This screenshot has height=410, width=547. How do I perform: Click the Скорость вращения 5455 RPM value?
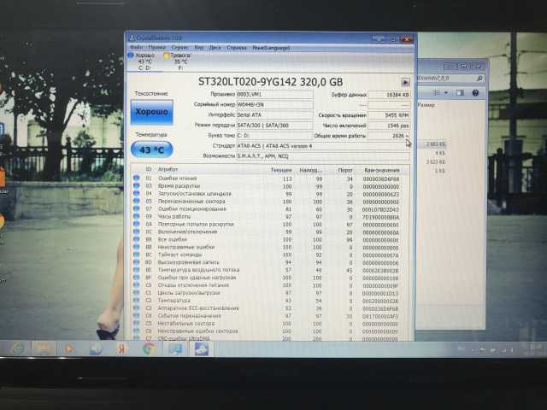point(389,115)
